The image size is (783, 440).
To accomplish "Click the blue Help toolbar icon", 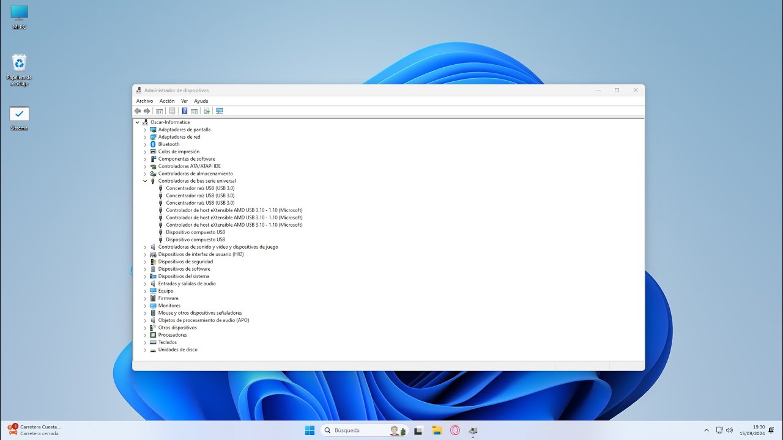I will coord(184,111).
